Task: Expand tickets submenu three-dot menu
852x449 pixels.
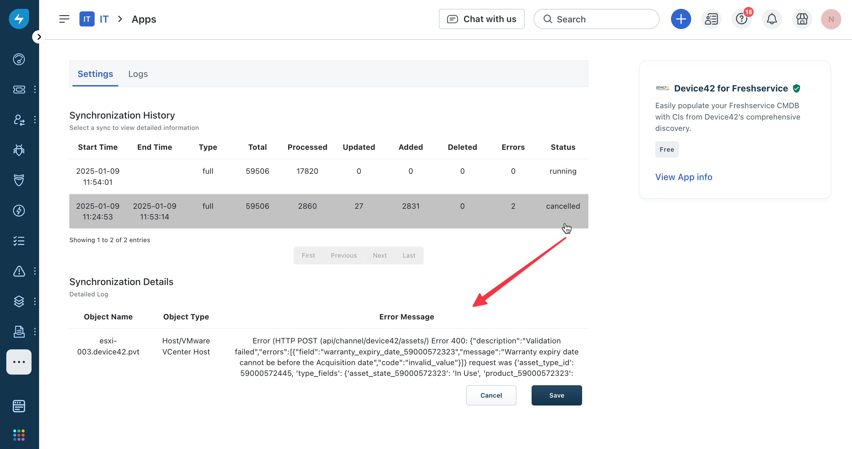Action: coord(35,90)
